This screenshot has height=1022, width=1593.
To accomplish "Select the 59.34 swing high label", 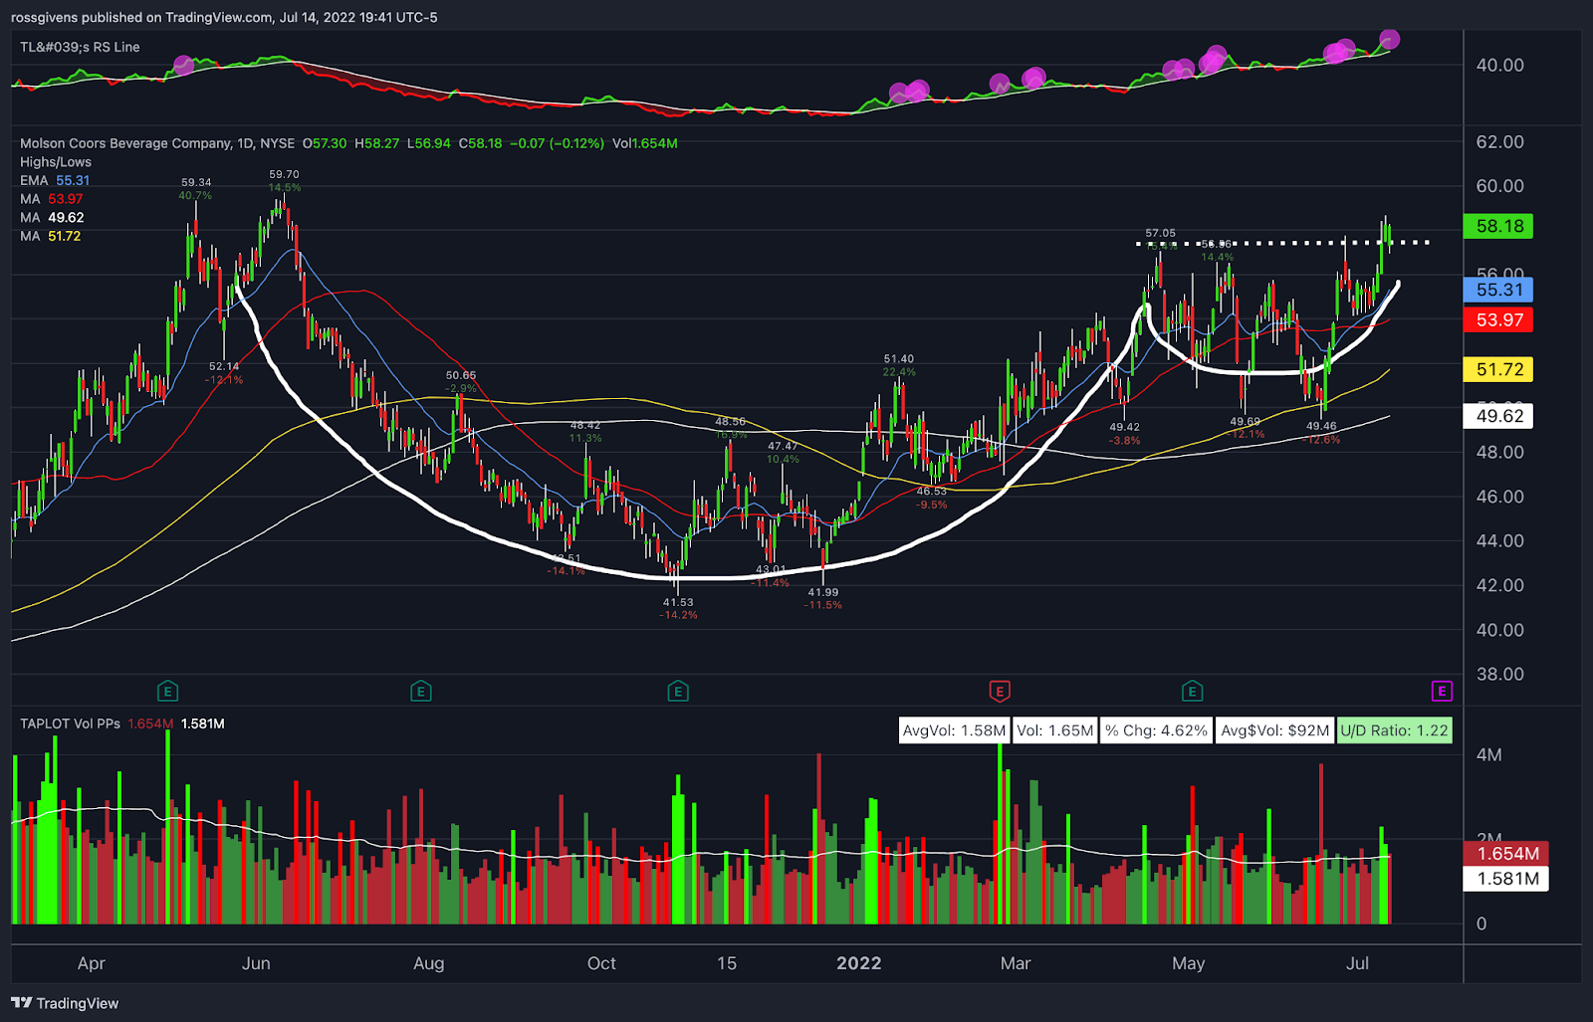I will [196, 182].
